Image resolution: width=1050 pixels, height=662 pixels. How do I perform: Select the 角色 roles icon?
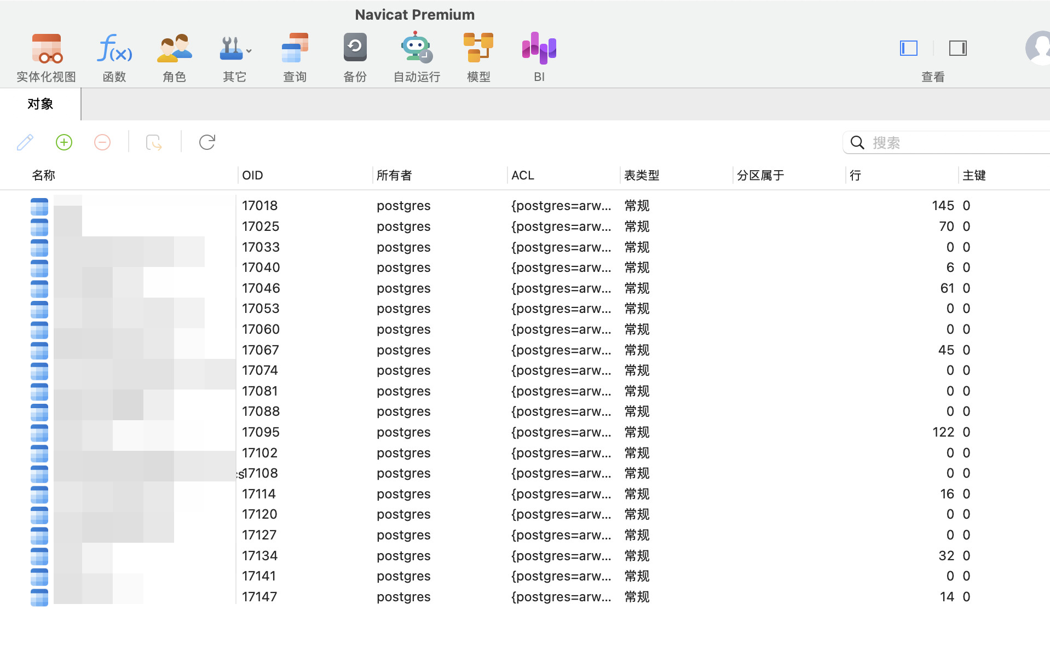point(175,49)
